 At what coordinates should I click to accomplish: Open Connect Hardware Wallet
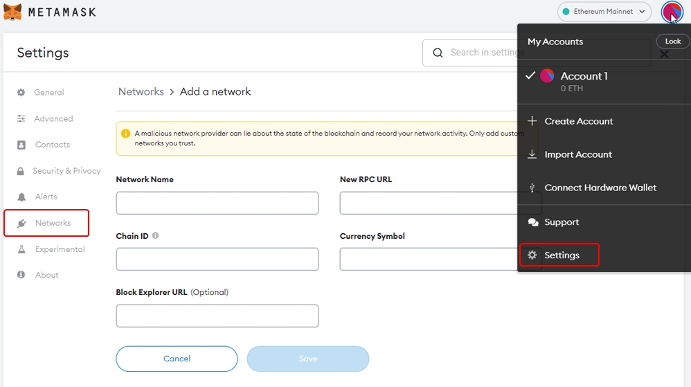coord(600,188)
